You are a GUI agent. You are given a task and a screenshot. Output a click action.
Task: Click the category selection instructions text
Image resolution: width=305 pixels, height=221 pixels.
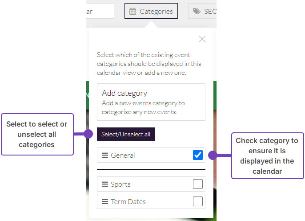point(149,64)
